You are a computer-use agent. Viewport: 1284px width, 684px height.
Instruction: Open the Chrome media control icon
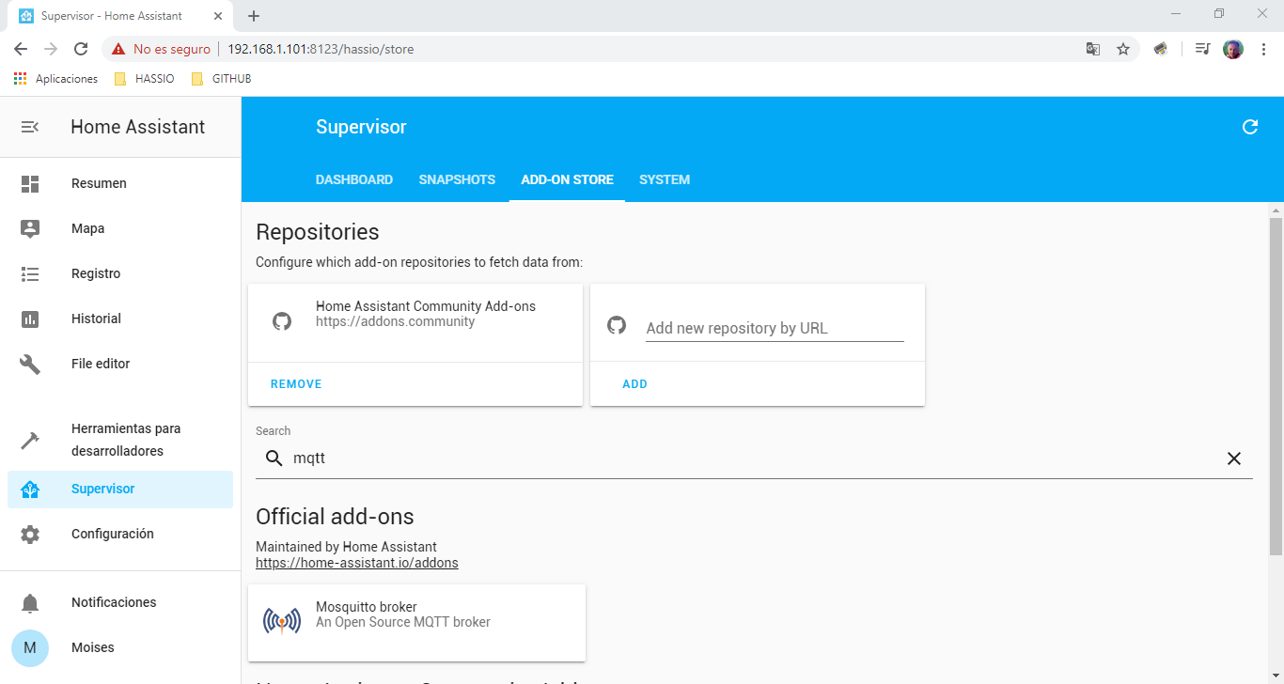(1202, 49)
